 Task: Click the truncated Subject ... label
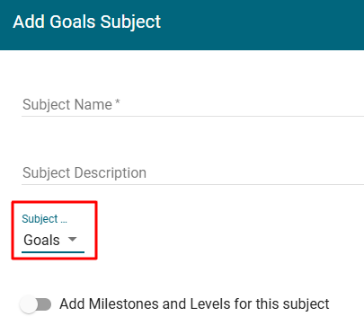pyautogui.click(x=44, y=219)
